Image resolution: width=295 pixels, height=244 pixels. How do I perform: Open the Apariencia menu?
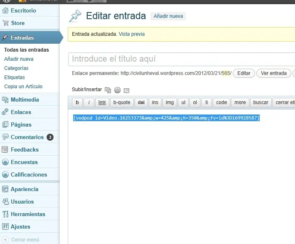tap(25, 189)
